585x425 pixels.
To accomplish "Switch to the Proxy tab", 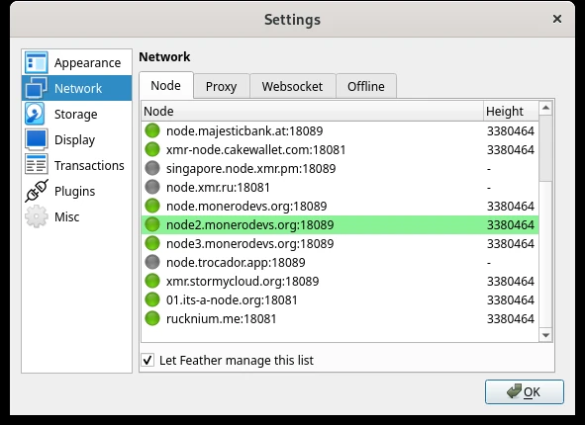I will 222,86.
